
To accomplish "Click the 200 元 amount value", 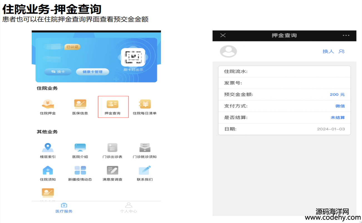I will pos(337,94).
